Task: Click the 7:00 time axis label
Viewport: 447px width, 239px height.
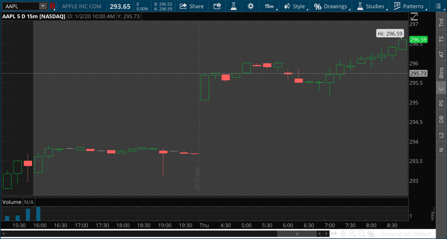Action: point(330,225)
